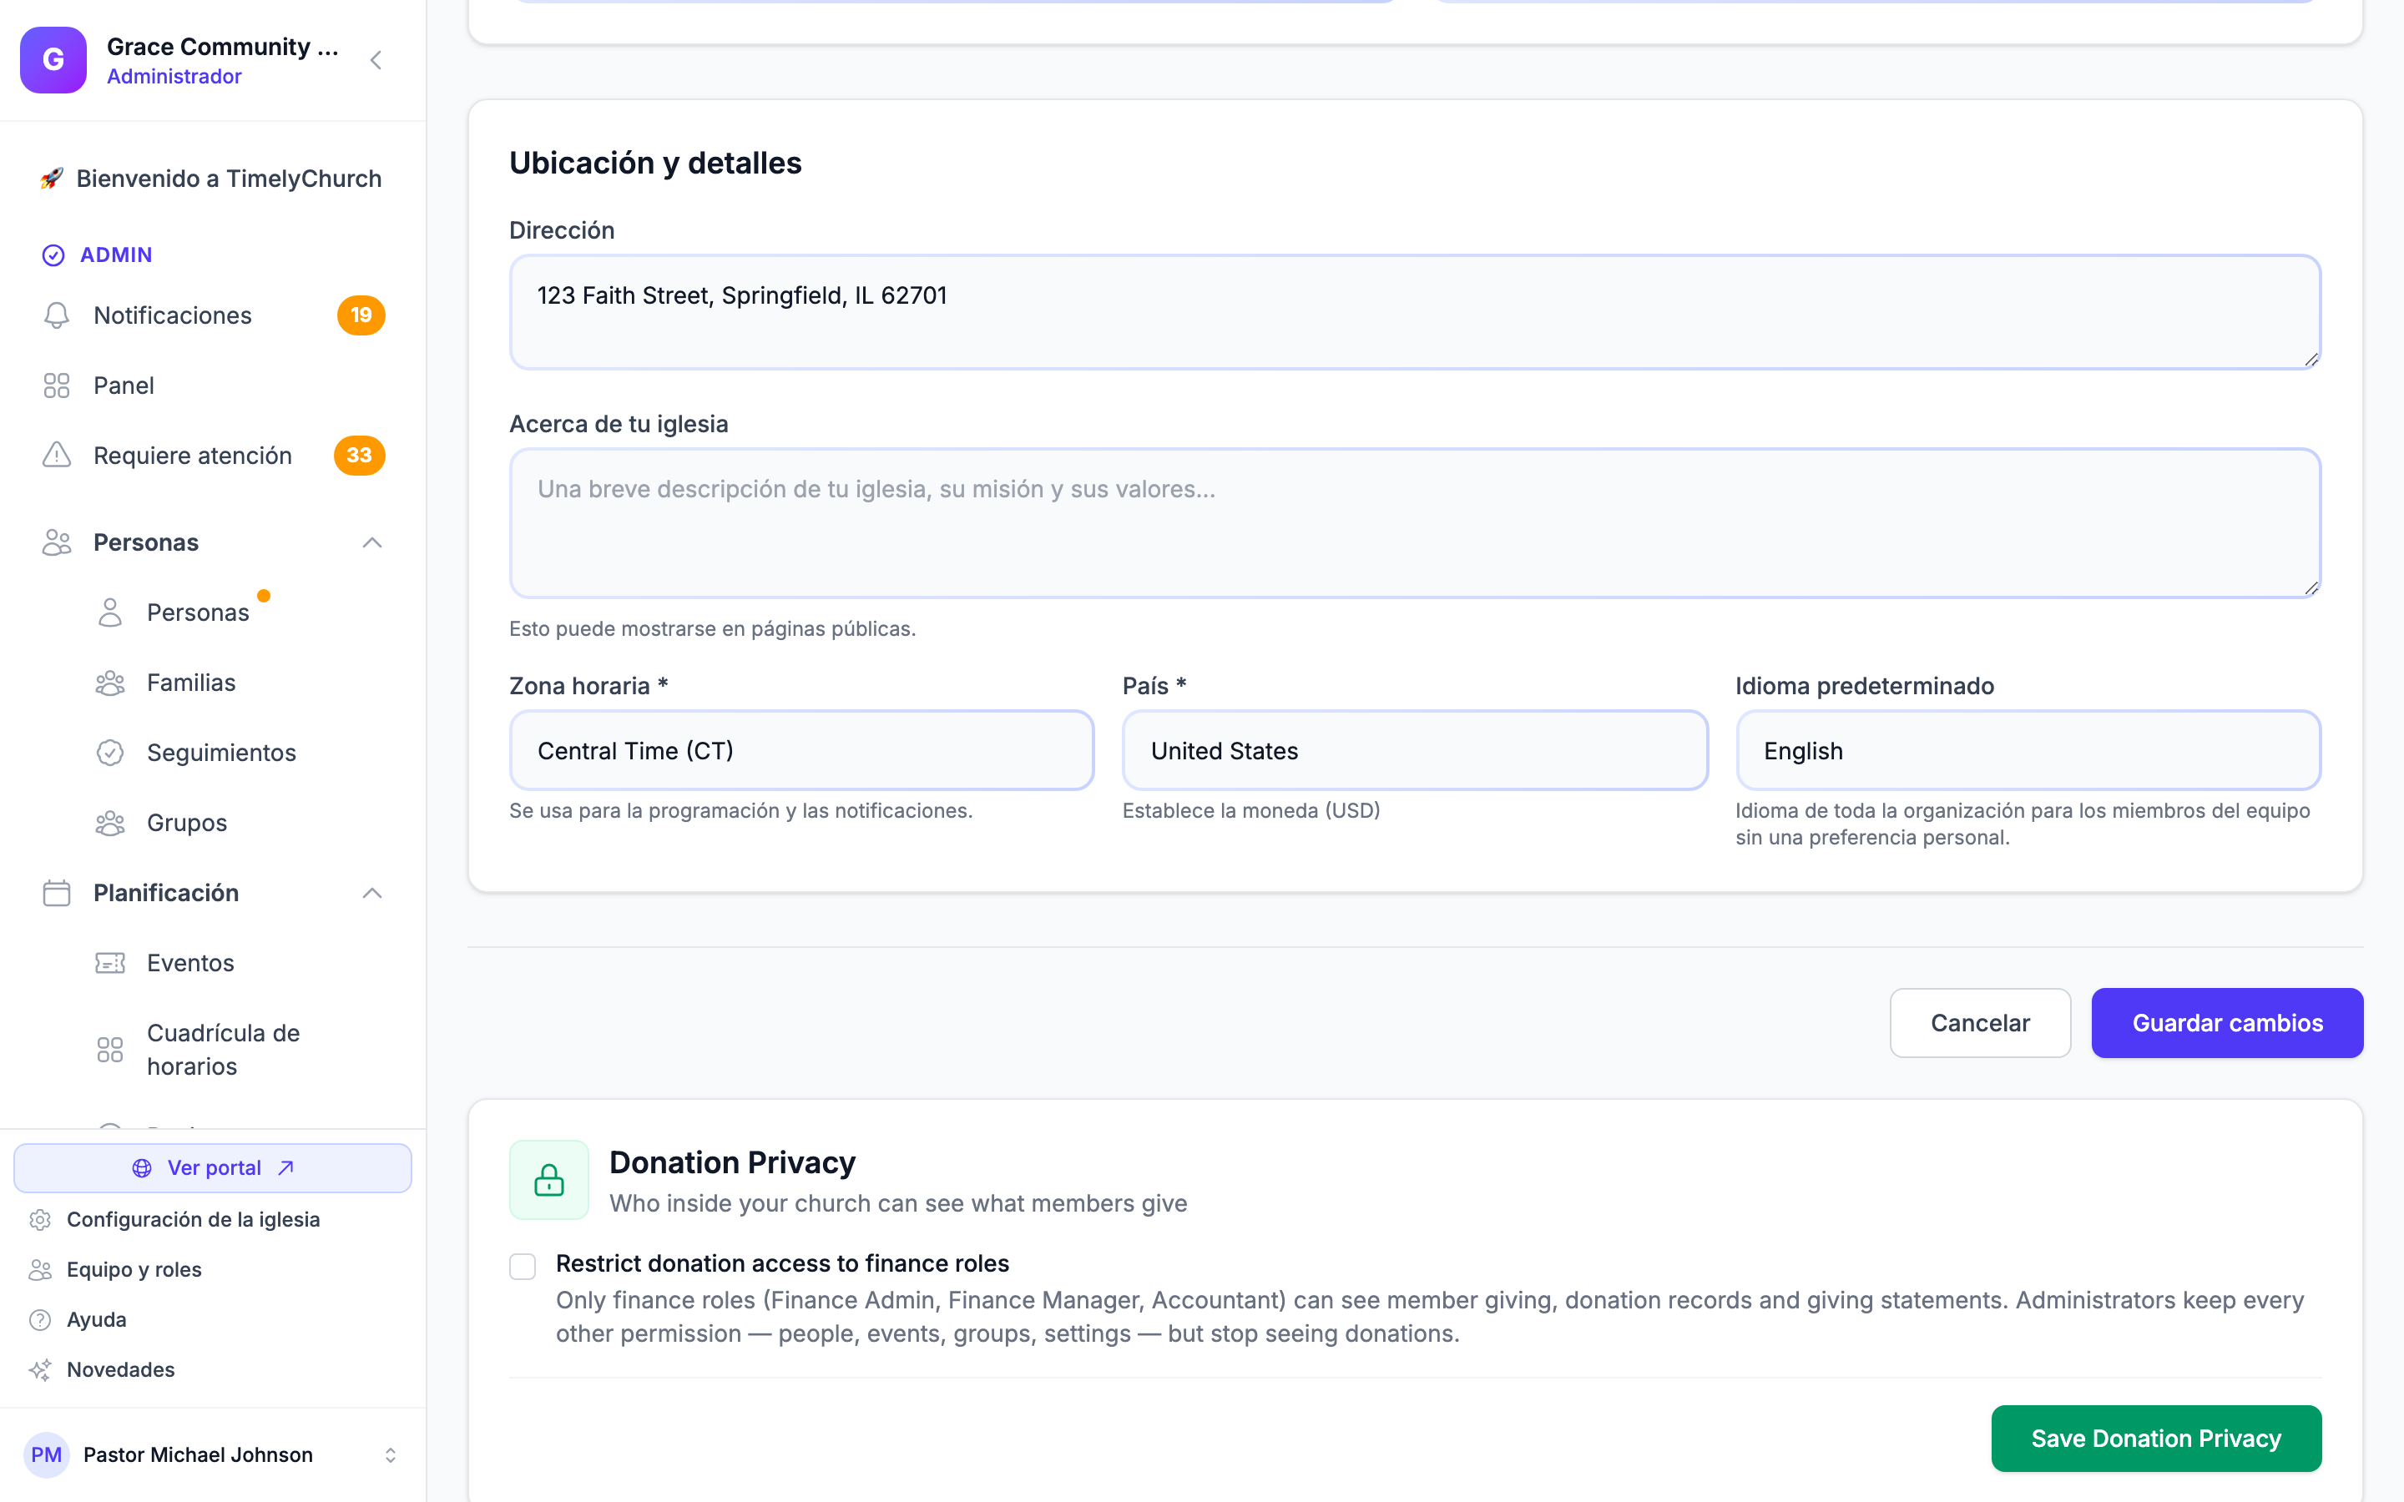Viewport: 2404px width, 1502px height.
Task: Enable Restrict donation access to finance roles
Action: tap(523, 1266)
